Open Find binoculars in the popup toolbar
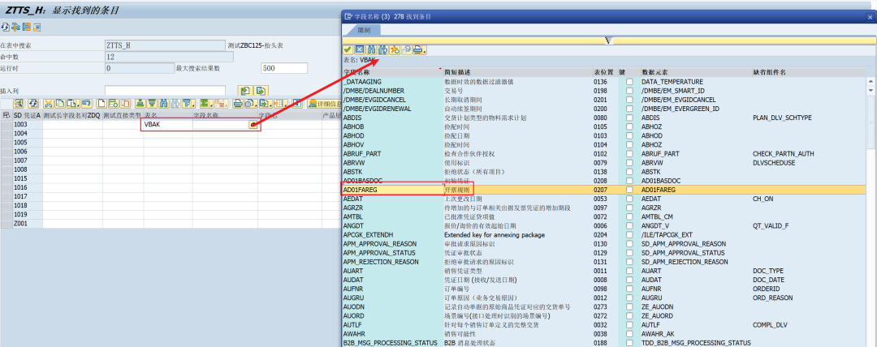 click(371, 50)
